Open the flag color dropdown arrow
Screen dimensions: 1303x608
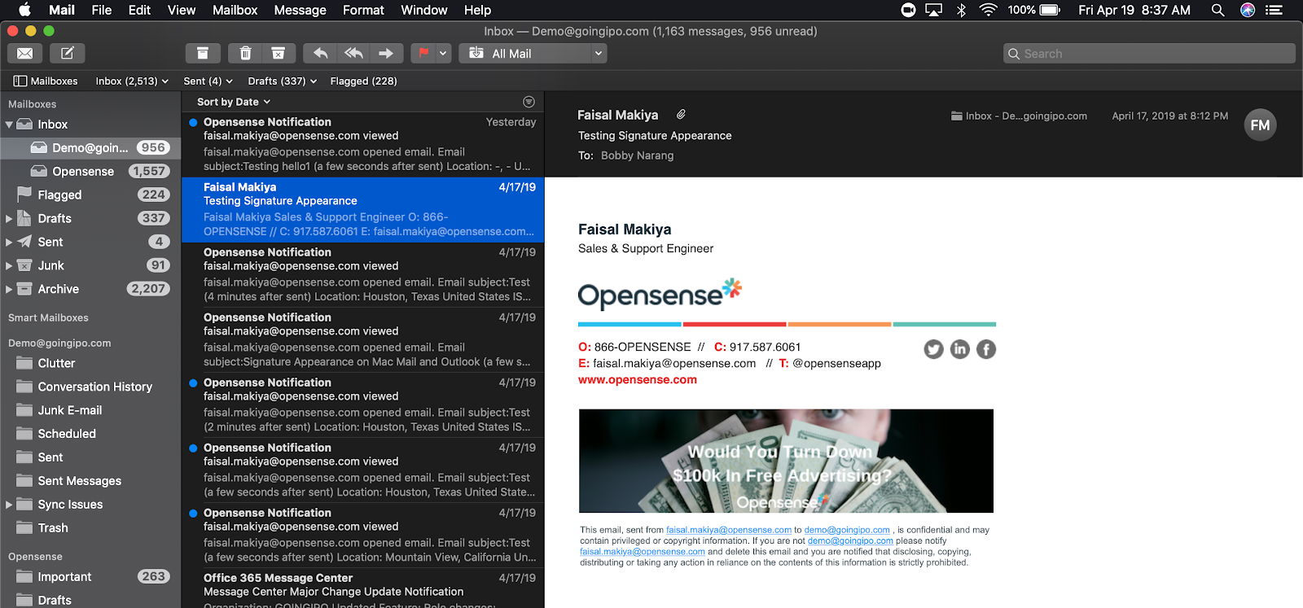[443, 54]
